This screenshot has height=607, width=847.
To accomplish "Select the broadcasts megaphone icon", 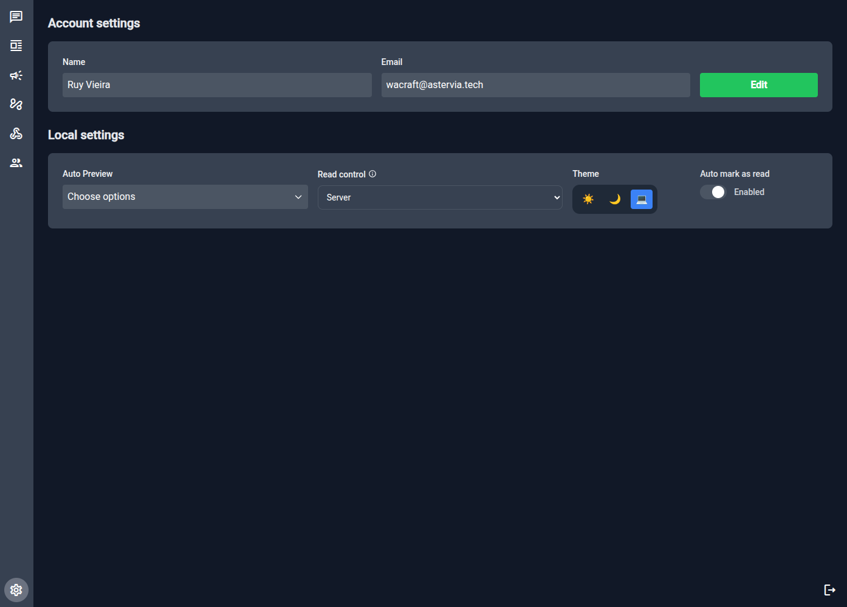I will (16, 75).
